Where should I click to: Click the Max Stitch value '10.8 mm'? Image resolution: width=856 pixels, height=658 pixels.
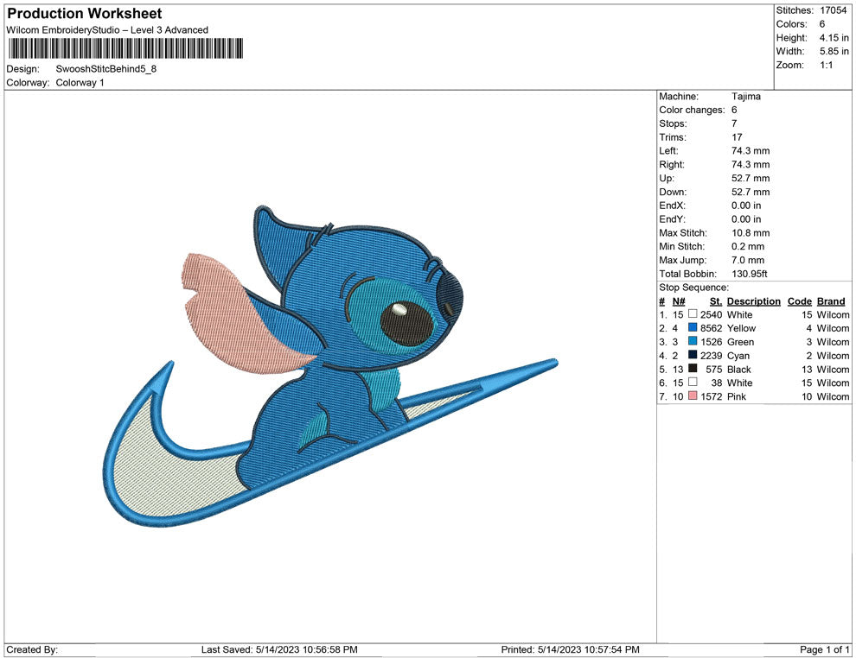[x=751, y=233]
